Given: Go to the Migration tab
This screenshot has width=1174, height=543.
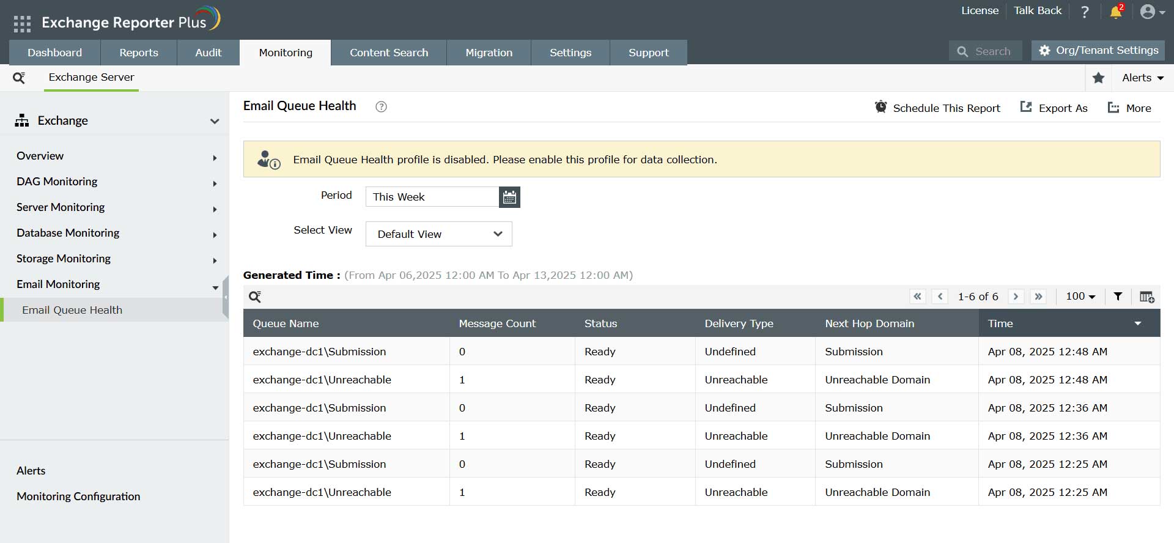Looking at the screenshot, I should pos(489,53).
